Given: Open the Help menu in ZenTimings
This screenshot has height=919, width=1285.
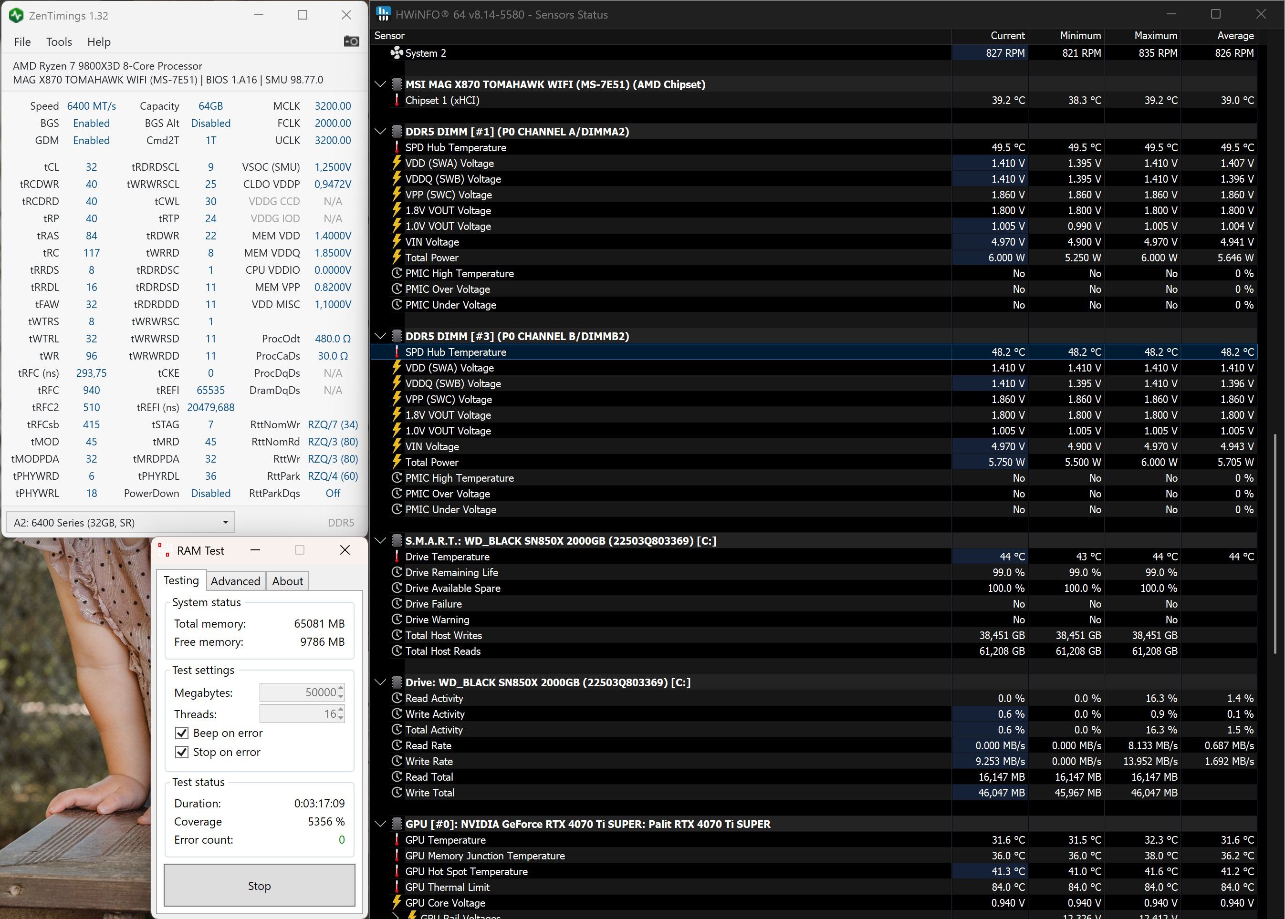Looking at the screenshot, I should [99, 42].
